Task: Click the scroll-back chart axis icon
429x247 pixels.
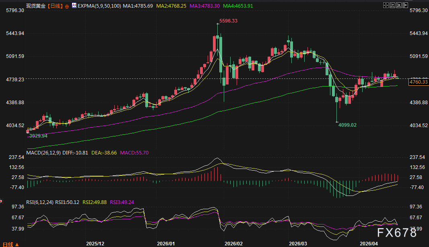Action: point(392,5)
